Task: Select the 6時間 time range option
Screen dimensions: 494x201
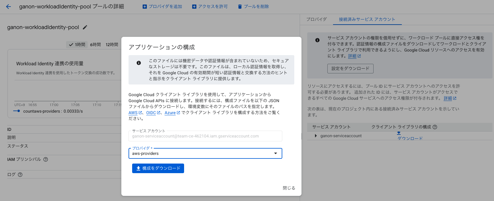Action: (x=95, y=45)
